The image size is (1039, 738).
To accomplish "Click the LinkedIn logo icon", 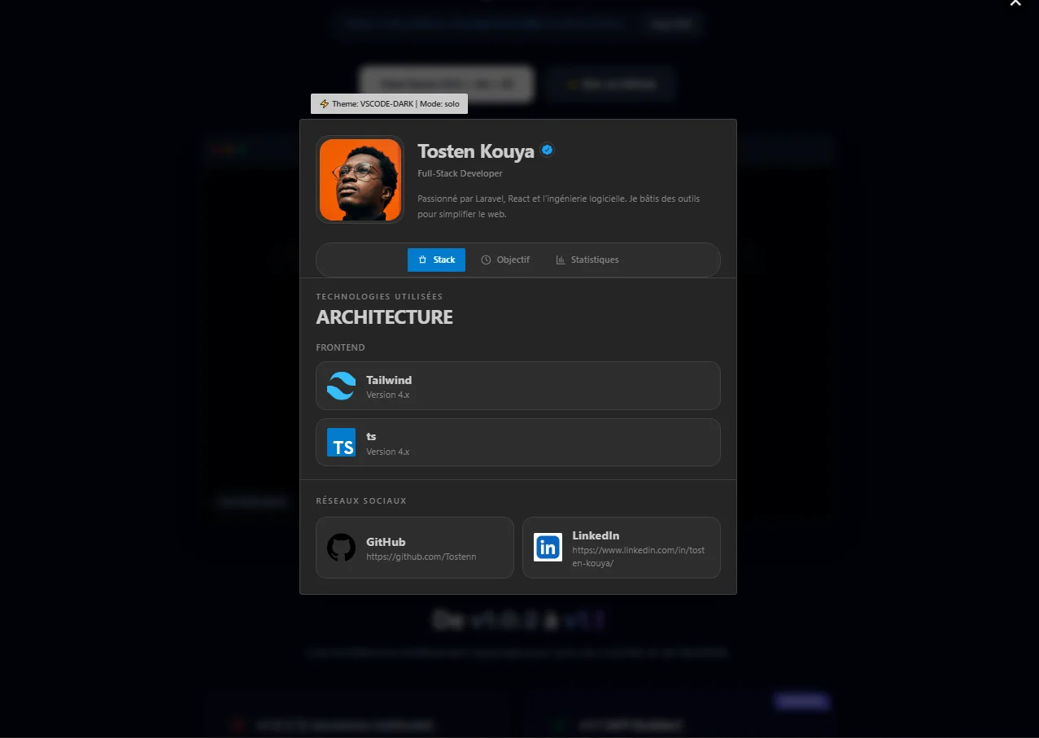I will [x=548, y=547].
